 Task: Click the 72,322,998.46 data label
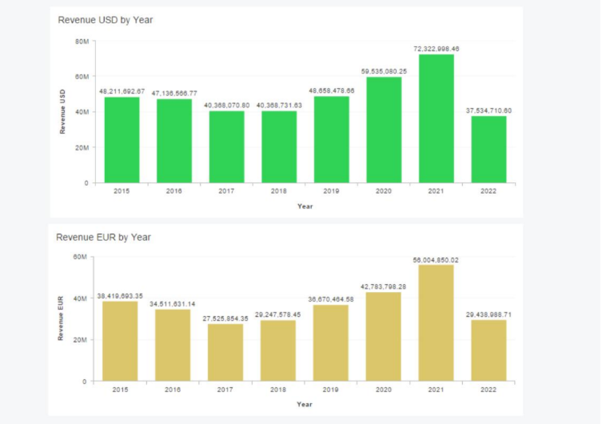point(436,49)
